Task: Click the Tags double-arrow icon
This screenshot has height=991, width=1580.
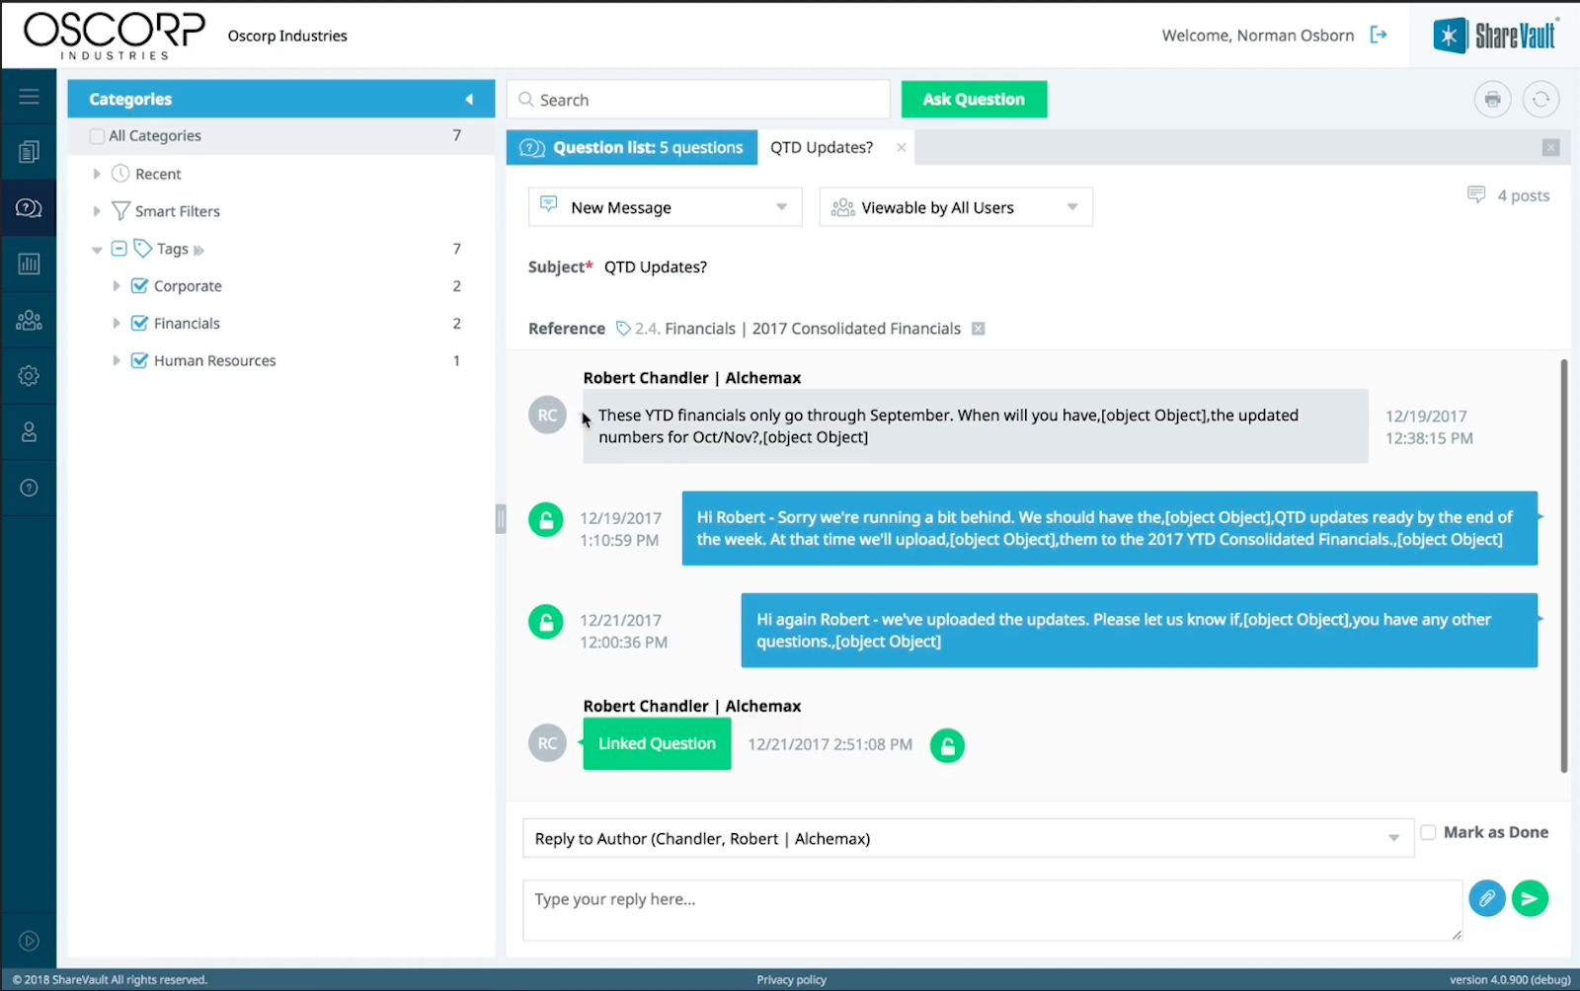Action: (198, 250)
